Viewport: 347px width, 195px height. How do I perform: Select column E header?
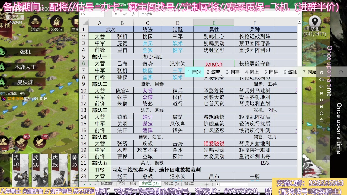214,23
